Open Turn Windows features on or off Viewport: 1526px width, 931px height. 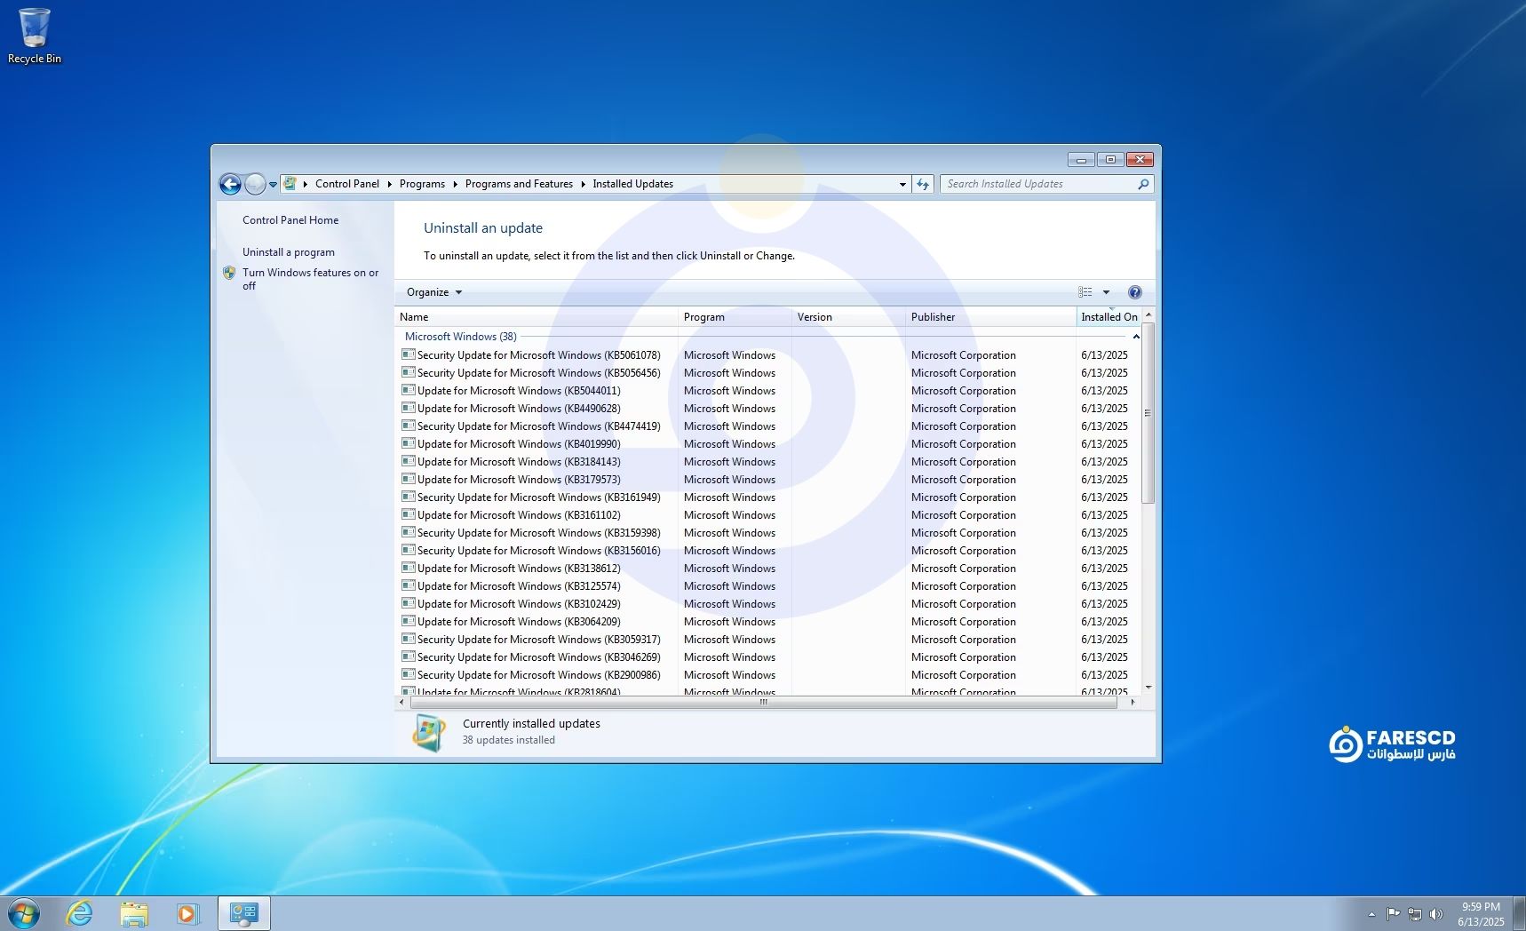pyautogui.click(x=310, y=279)
